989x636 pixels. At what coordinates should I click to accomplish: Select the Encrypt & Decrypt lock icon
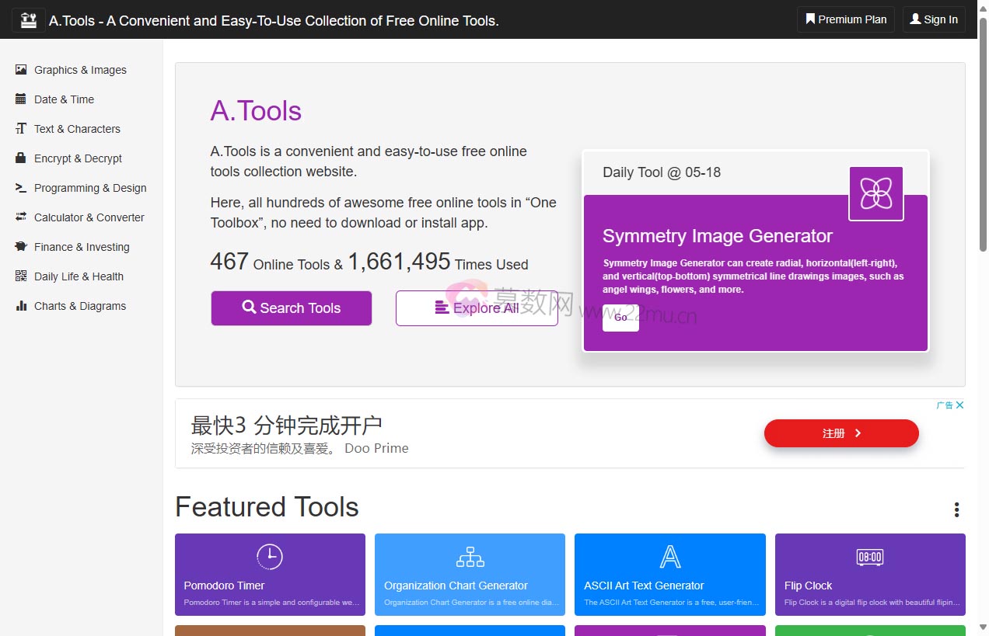point(20,158)
